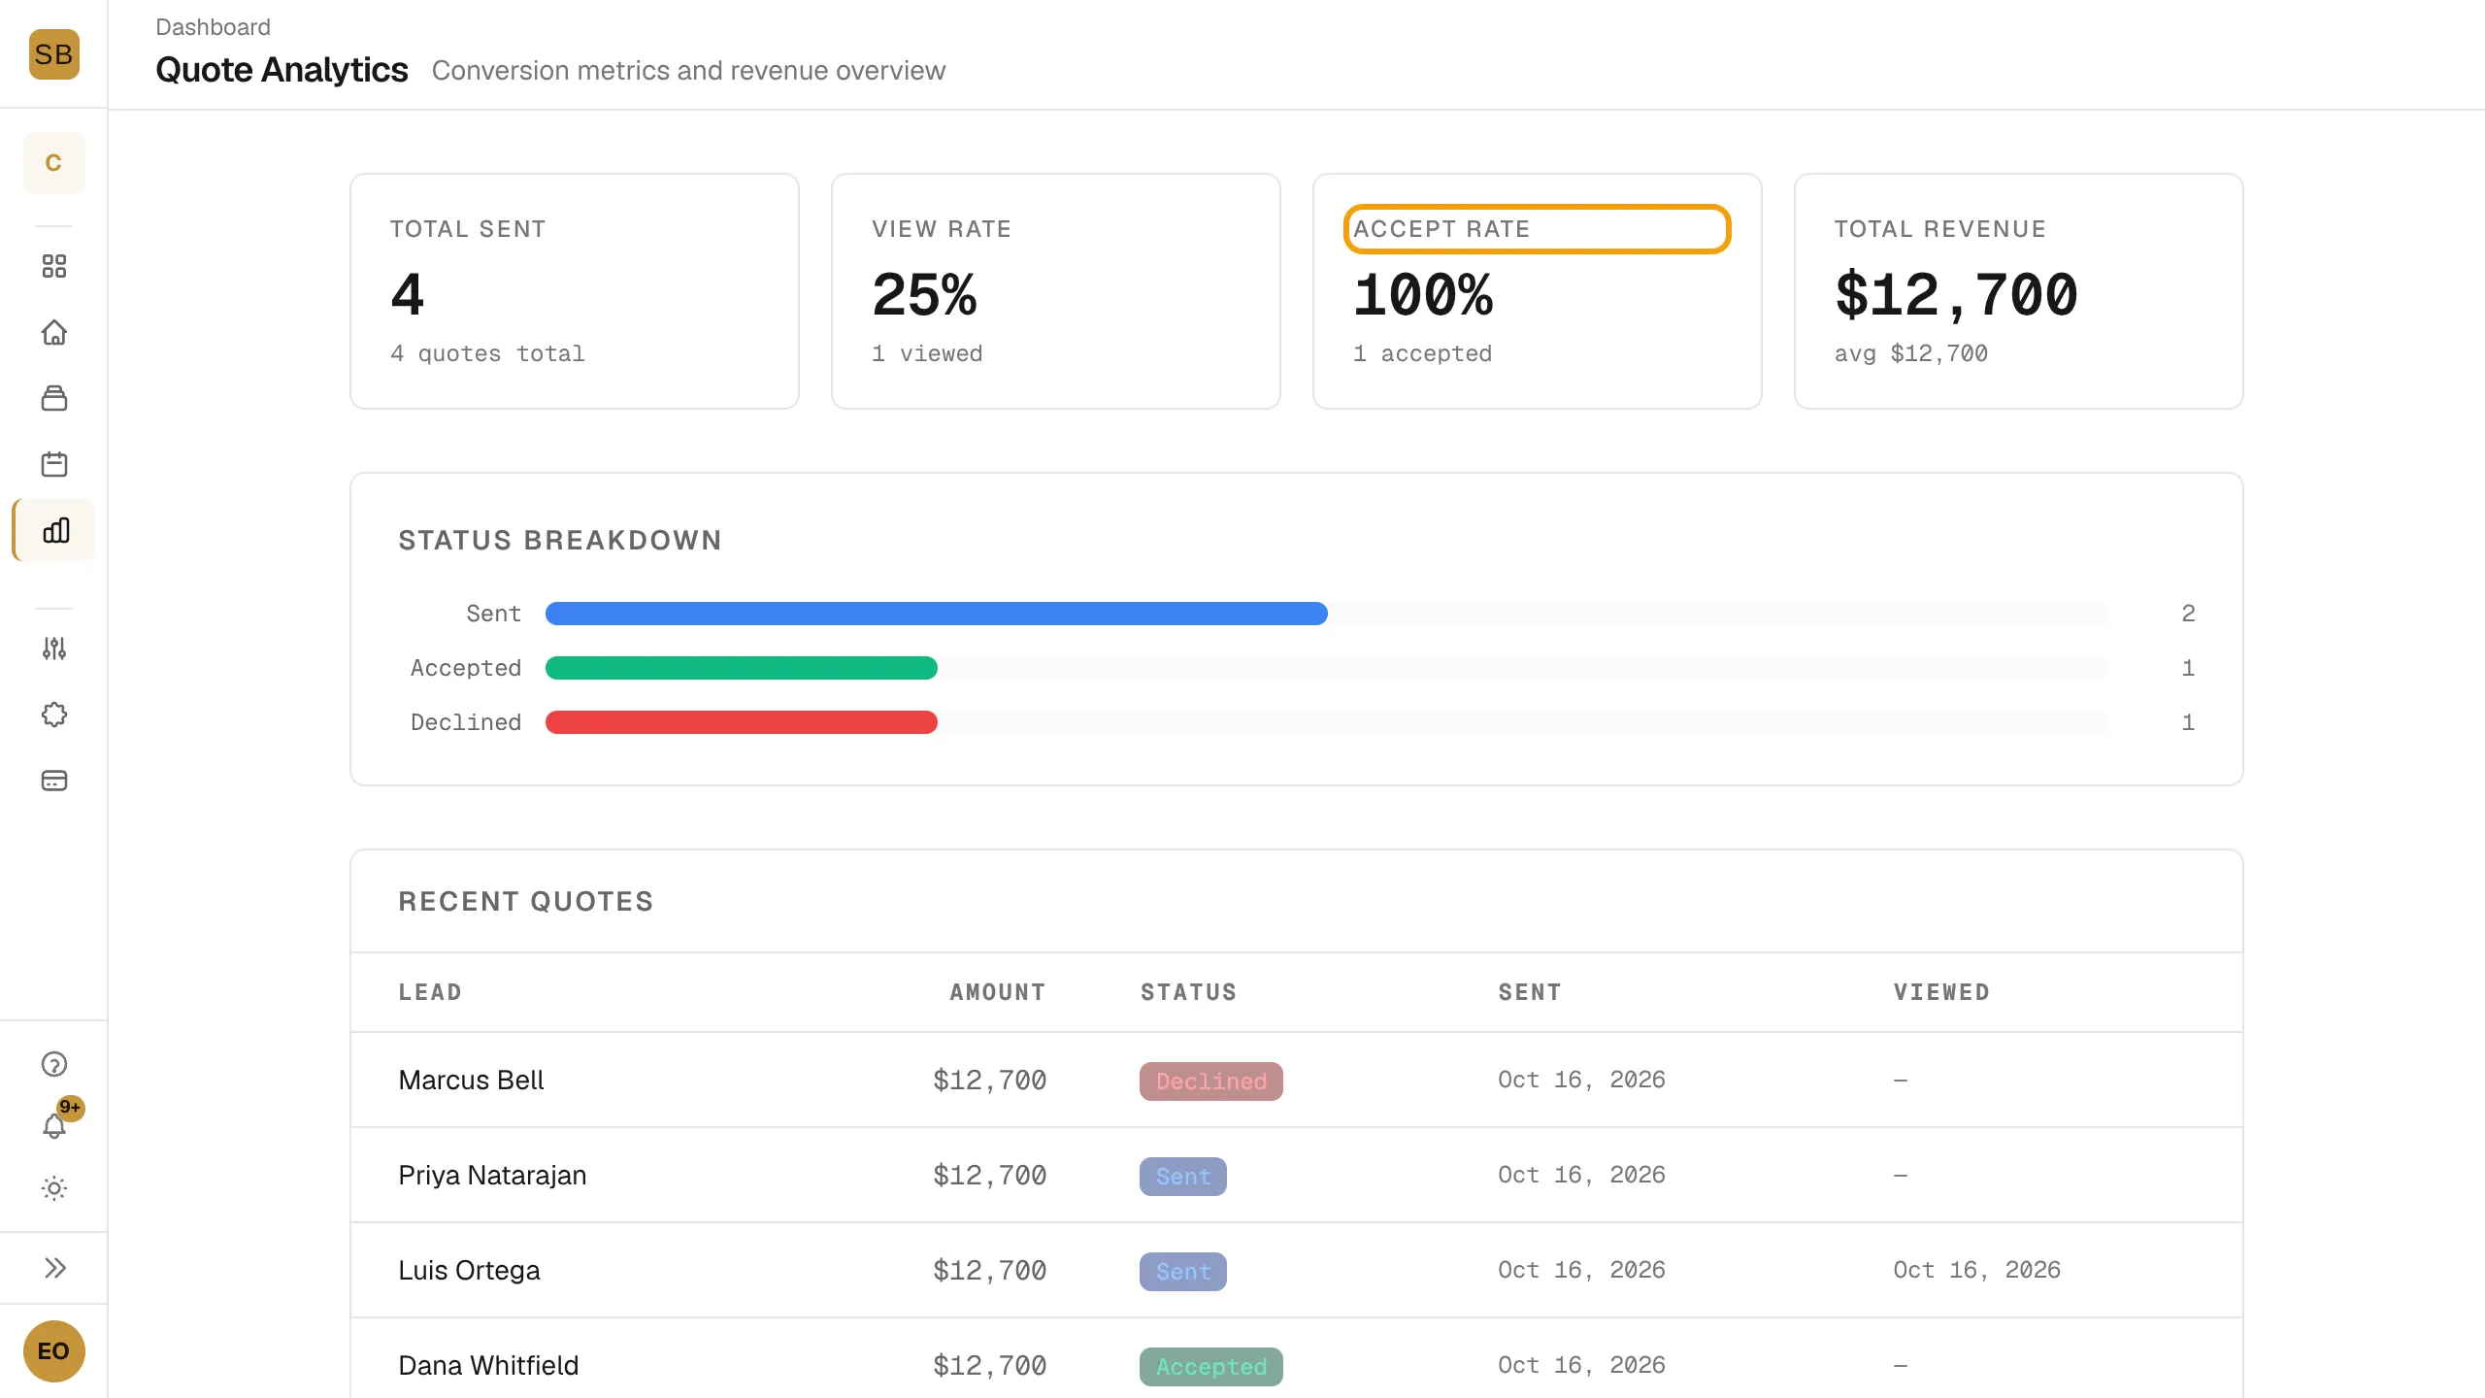The image size is (2485, 1398).
Task: Click Luis Ortega's Sent status badge
Action: pyautogui.click(x=1182, y=1271)
